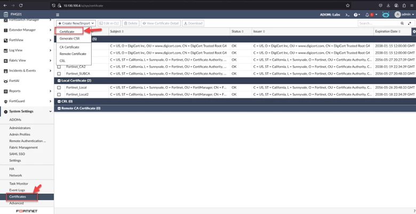Viewport: 416px width, 214px height.
Task: Click the FortiView sidebar icon
Action: tap(5, 40)
